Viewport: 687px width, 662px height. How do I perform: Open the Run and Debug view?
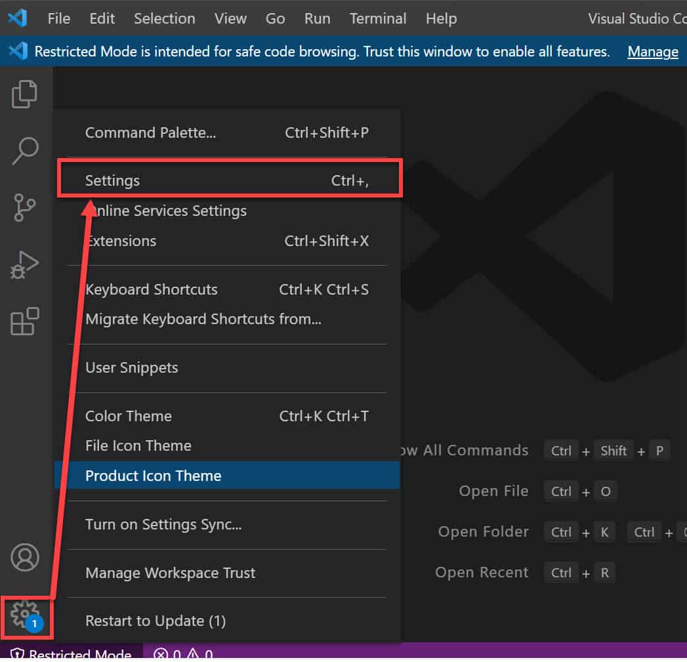[x=24, y=264]
